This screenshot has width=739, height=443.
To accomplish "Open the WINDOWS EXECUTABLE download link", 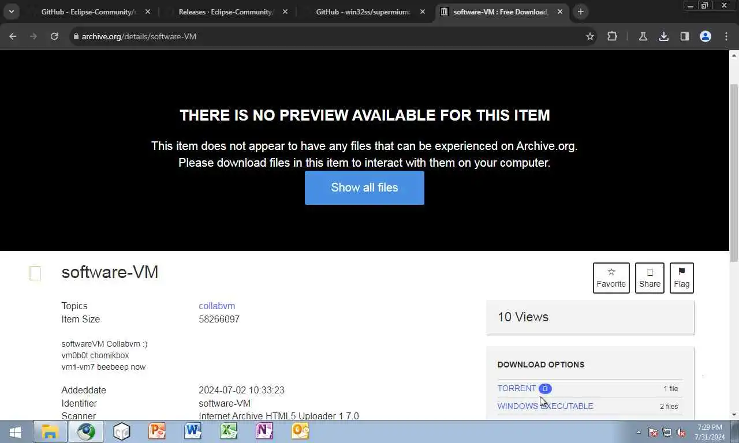I will coord(545,406).
